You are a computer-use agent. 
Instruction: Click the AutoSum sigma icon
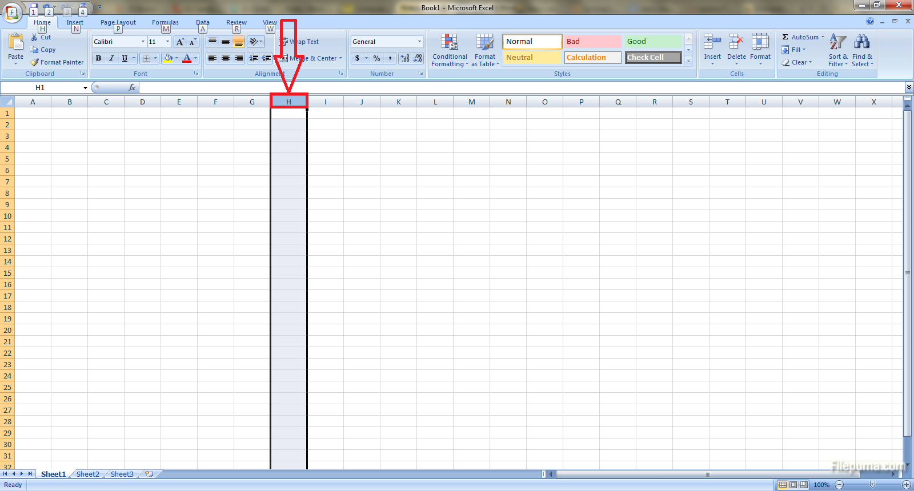(x=785, y=37)
